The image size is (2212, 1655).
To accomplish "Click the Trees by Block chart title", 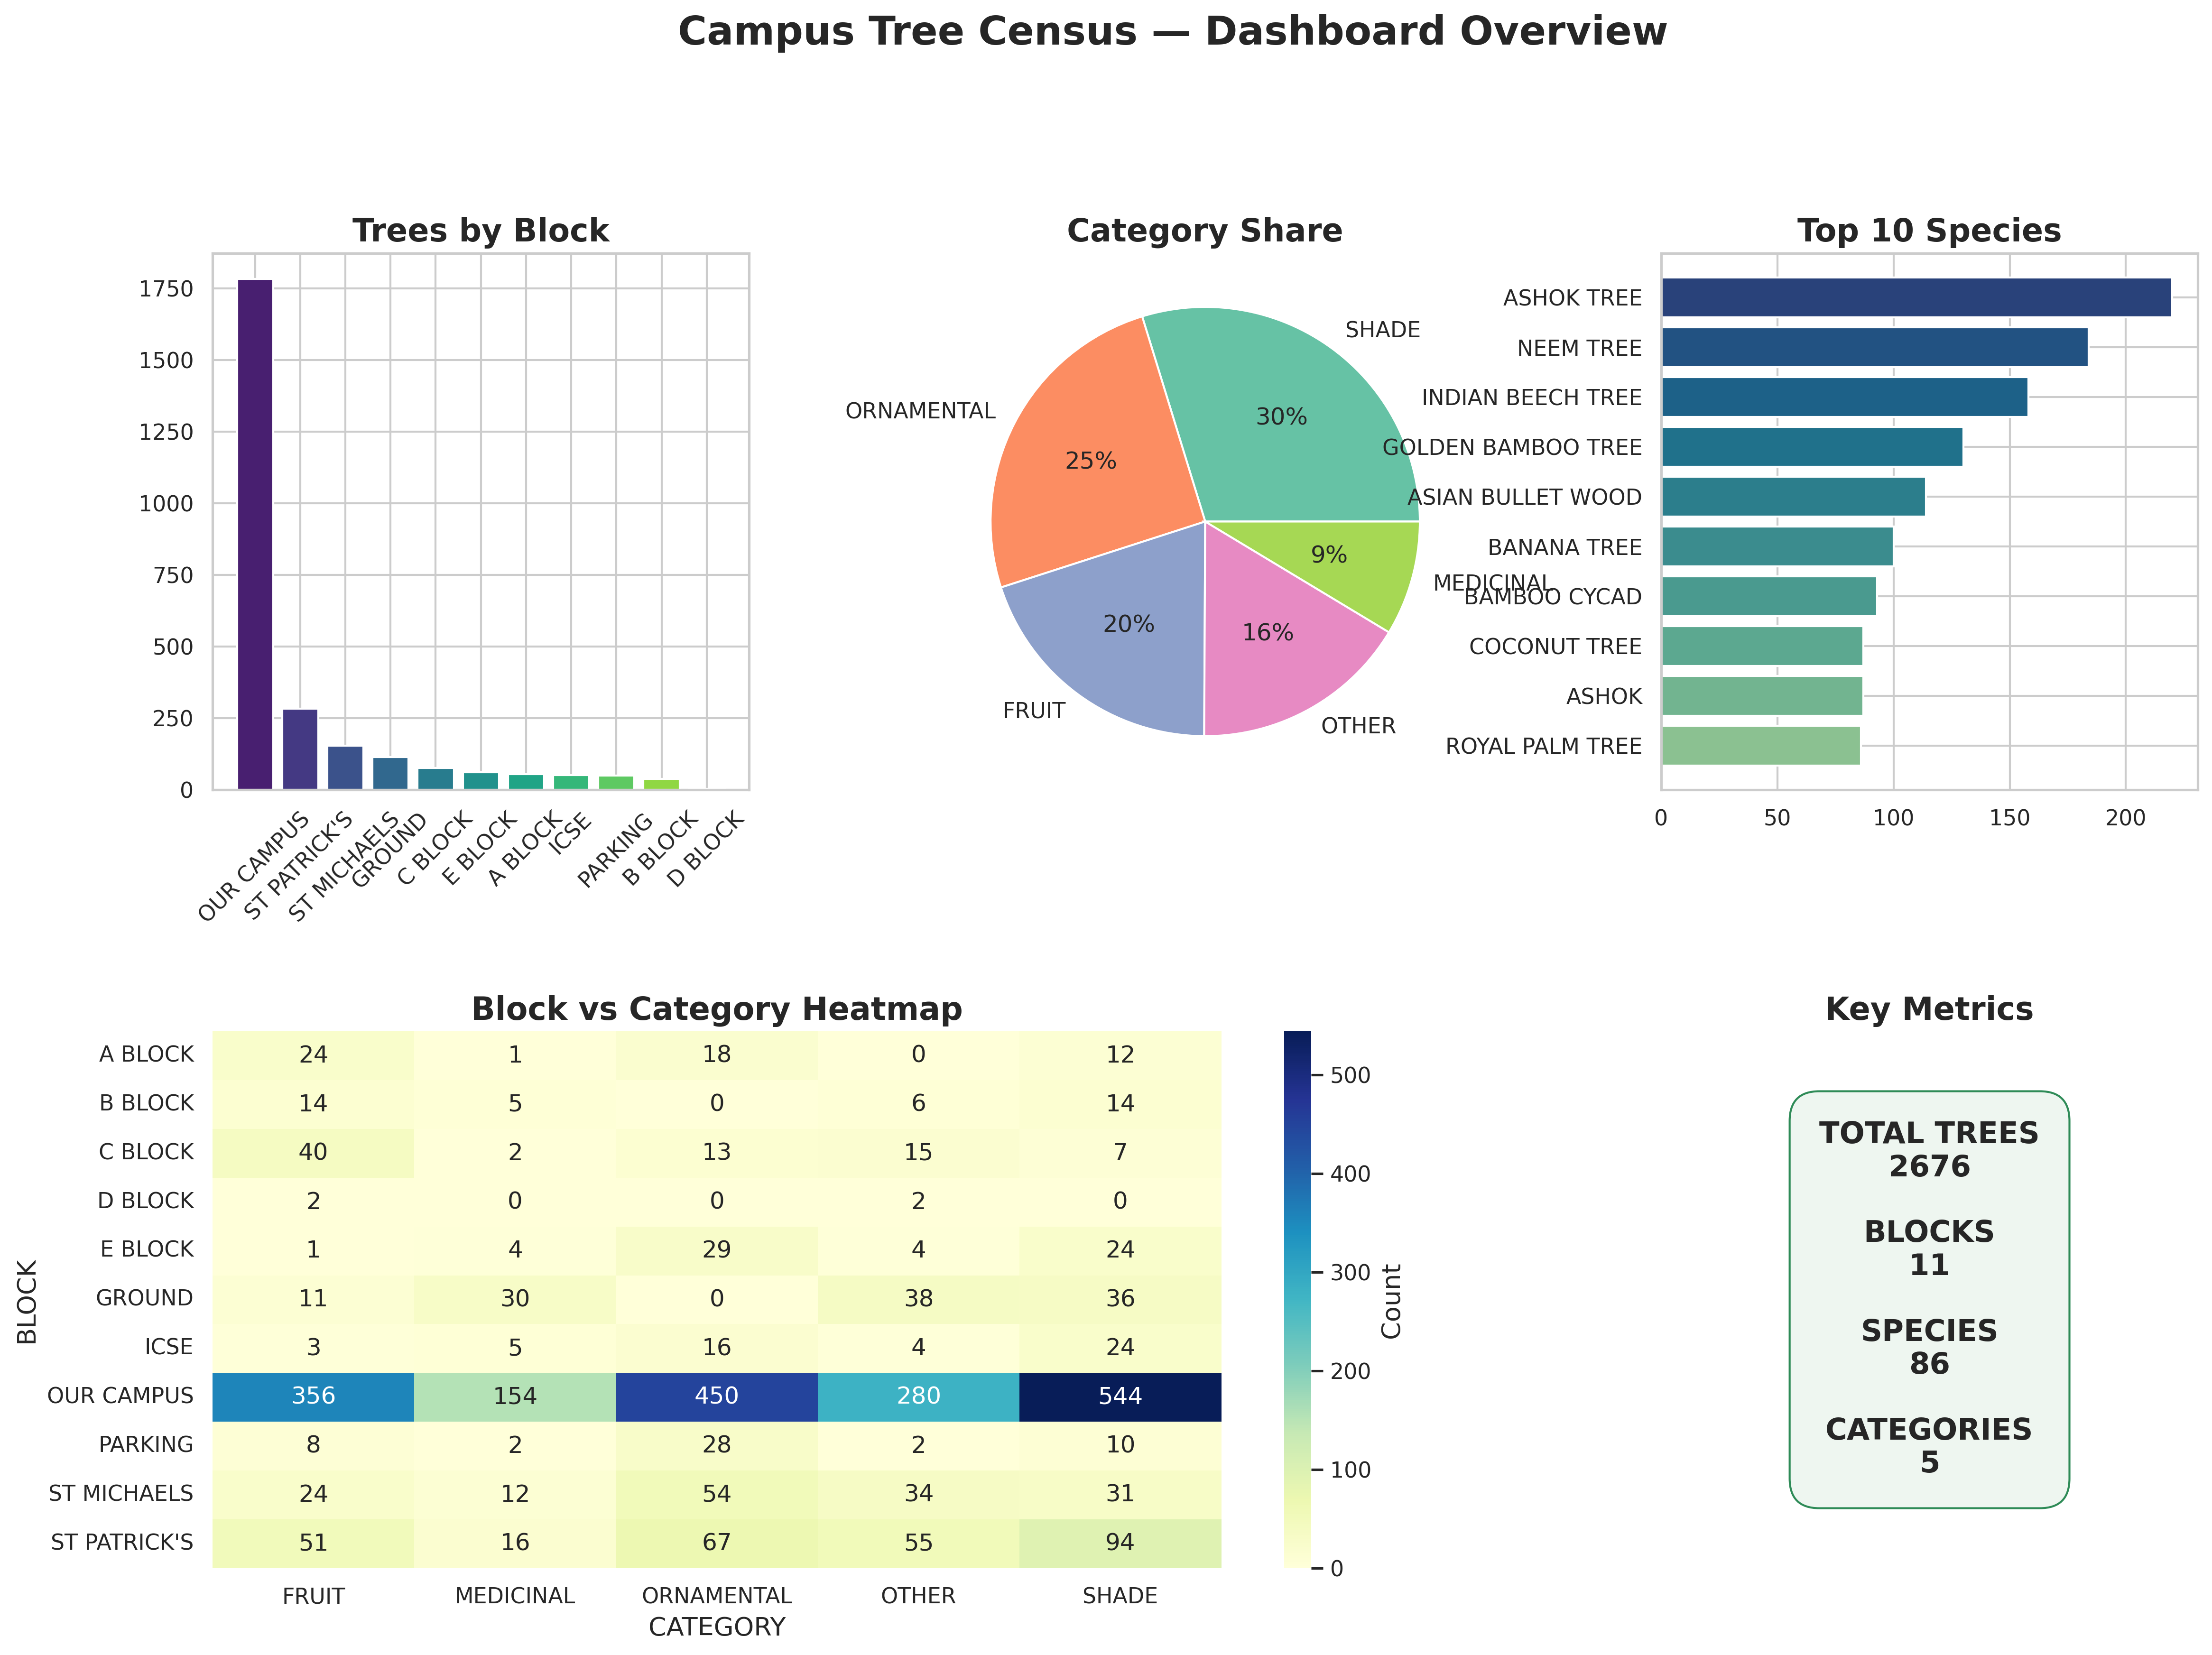I will pos(481,231).
